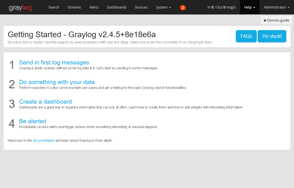Click 'Immediately receive alerts' description text
The width and height of the screenshot is (294, 188).
coord(89,127)
